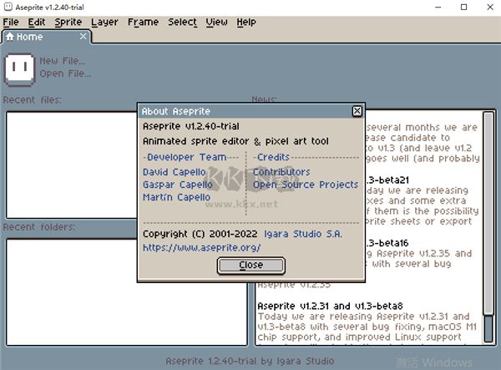
Task: Click the 'Credits' section heading
Action: [273, 157]
